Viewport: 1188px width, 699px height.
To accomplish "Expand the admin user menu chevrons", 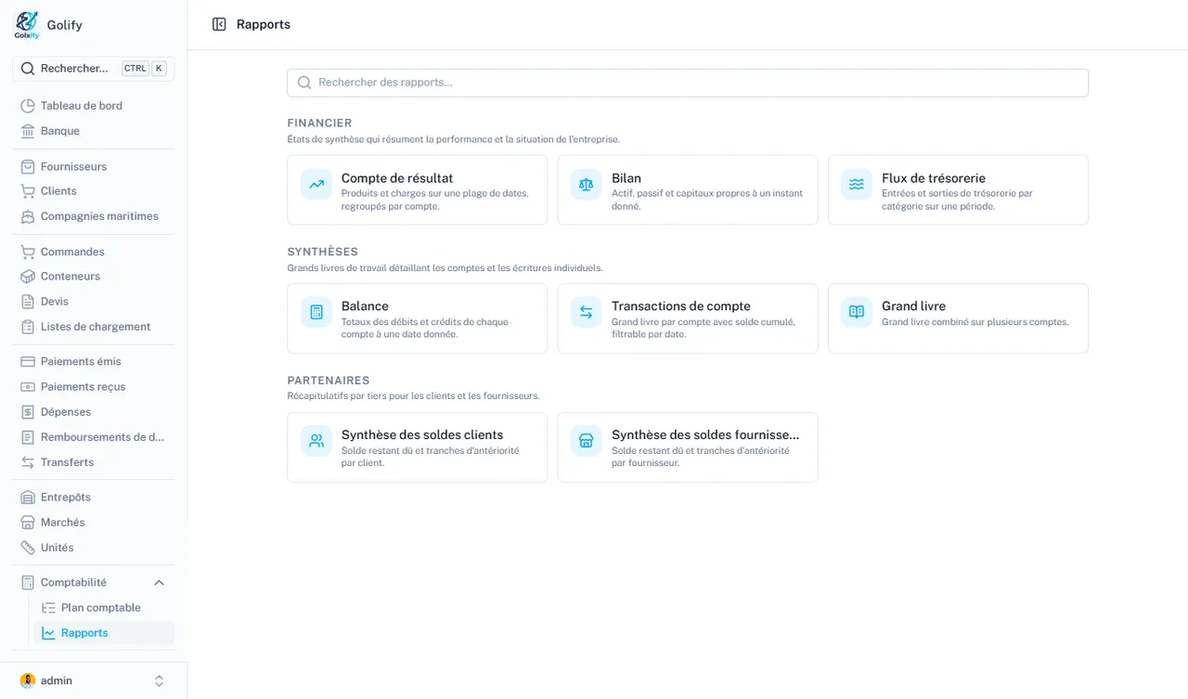I will [159, 680].
